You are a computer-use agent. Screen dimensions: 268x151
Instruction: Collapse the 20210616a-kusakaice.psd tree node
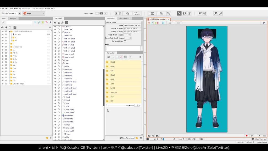click(x=10, y=32)
